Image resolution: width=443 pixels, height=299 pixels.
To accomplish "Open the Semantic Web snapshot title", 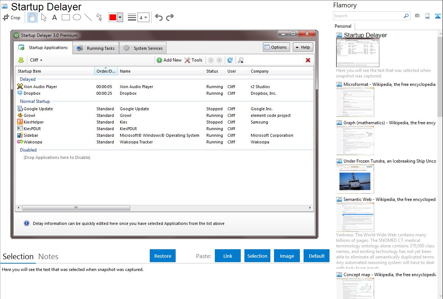I will click(389, 199).
